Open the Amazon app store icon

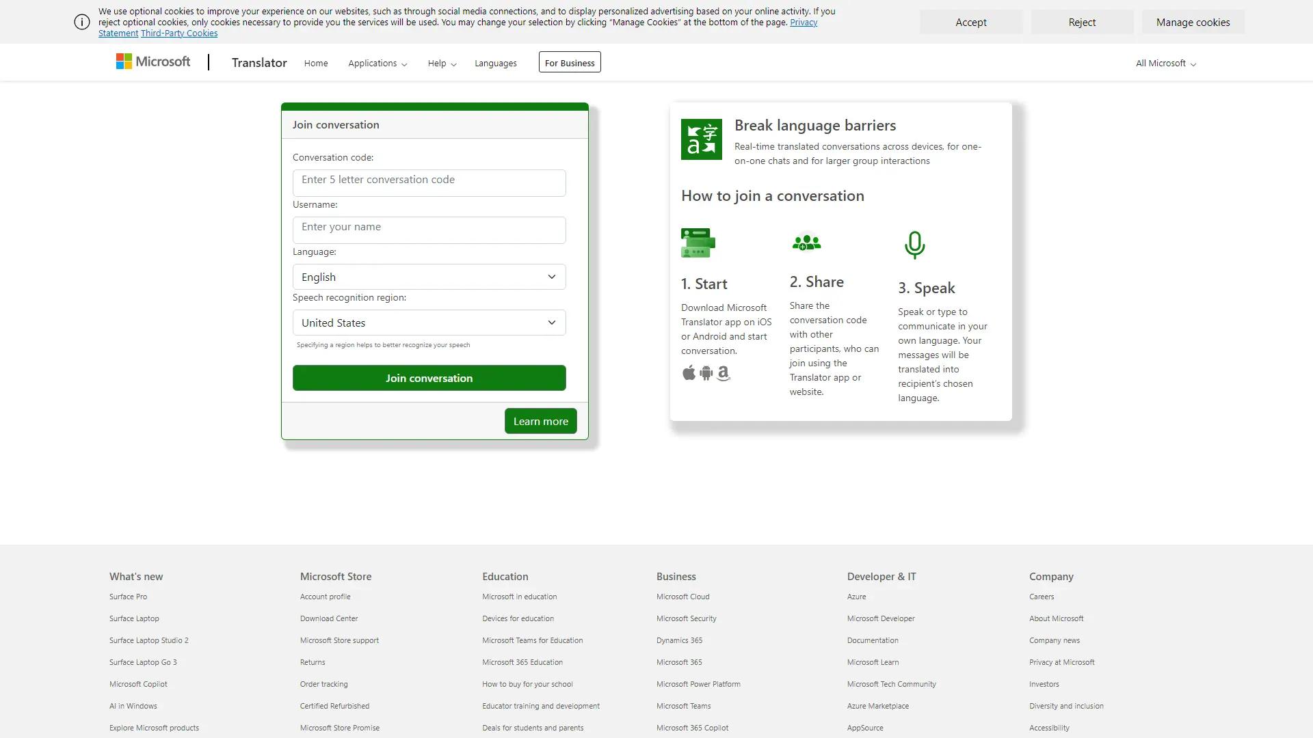pos(723,373)
